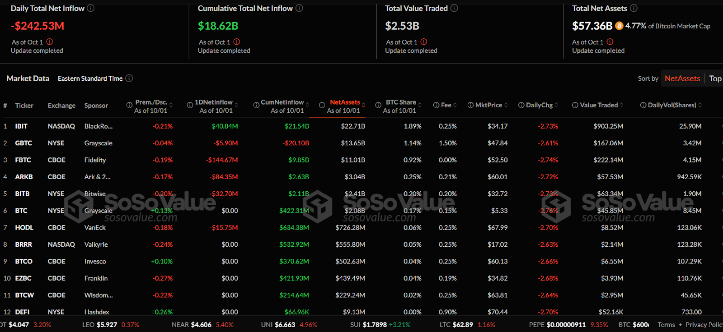Click the BTCO ticker
The width and height of the screenshot is (723, 332).
[x=24, y=262]
